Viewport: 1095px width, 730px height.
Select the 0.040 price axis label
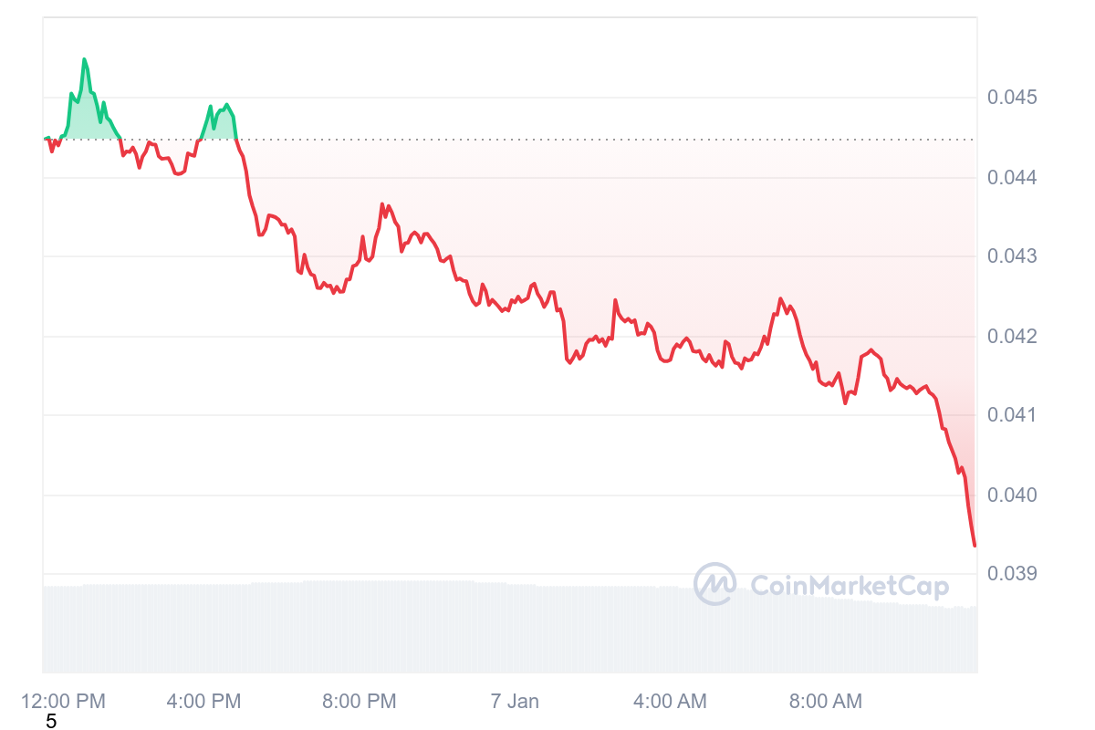pyautogui.click(x=1013, y=495)
